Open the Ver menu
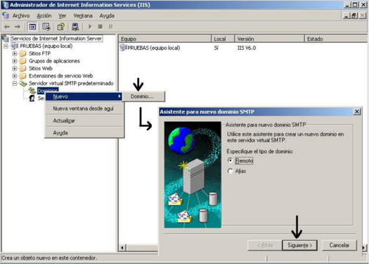Screen dimensions: 369x264 pos(63,15)
